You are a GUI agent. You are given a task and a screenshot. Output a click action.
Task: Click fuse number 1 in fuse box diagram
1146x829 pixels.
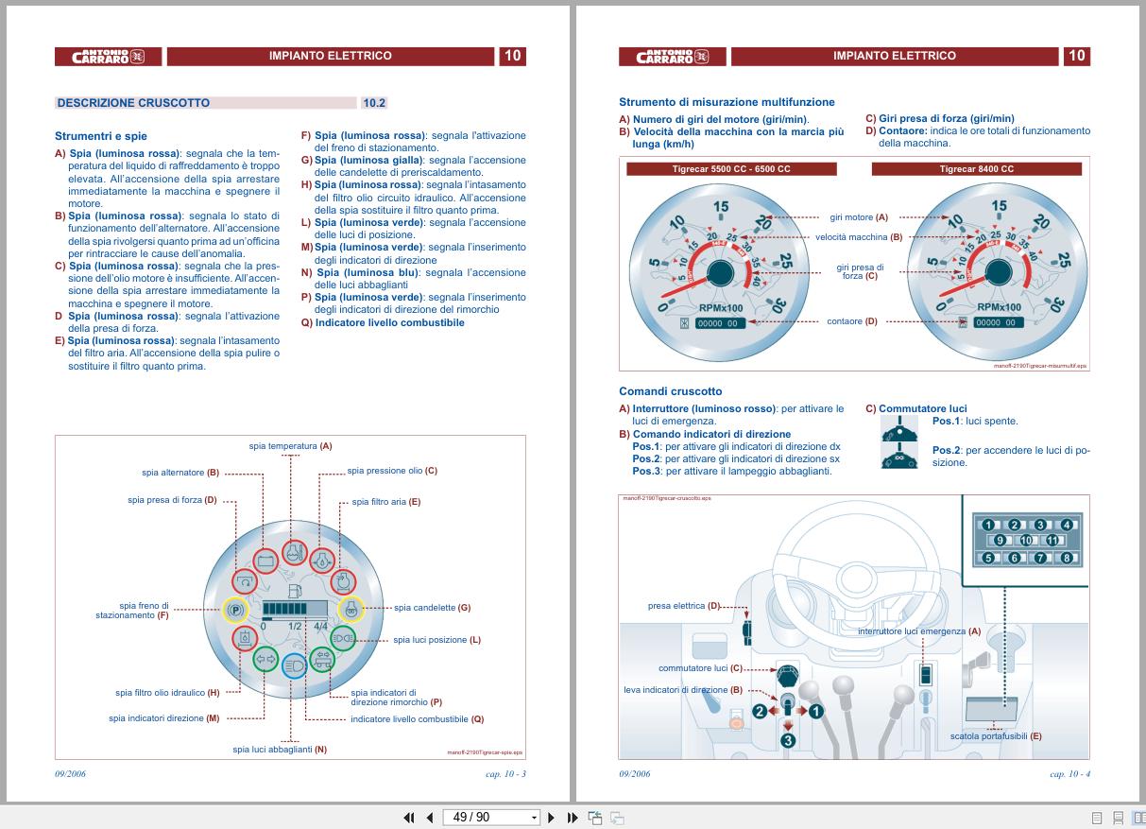[988, 525]
